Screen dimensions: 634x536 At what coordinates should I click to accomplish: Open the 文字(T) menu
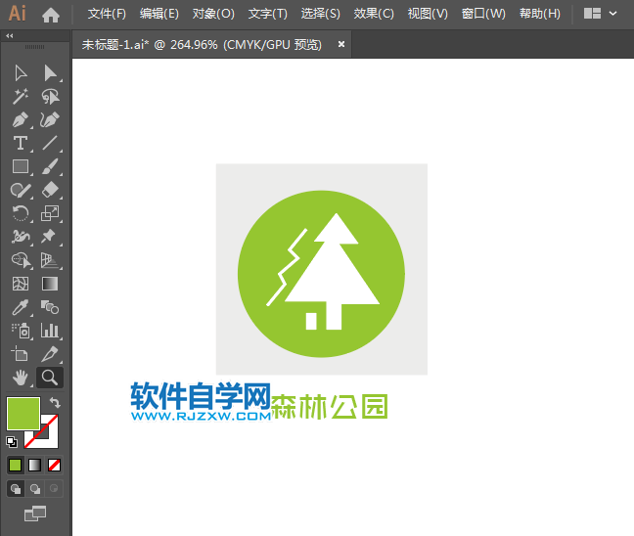(x=268, y=14)
